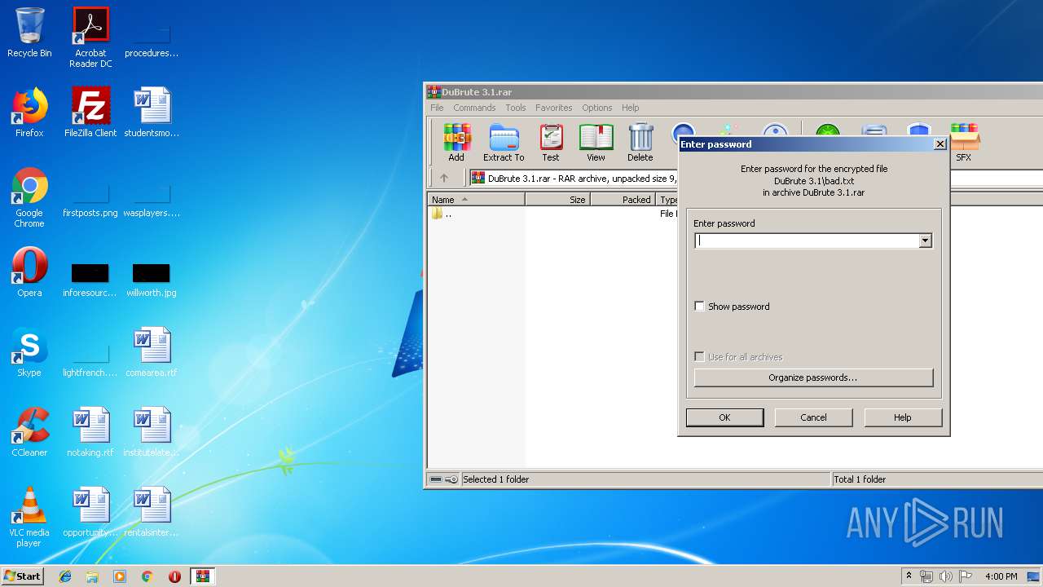
Task: Open the Windows Start menu
Action: click(x=23, y=576)
